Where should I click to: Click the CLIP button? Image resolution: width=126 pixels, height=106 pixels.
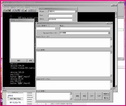(99, 96)
